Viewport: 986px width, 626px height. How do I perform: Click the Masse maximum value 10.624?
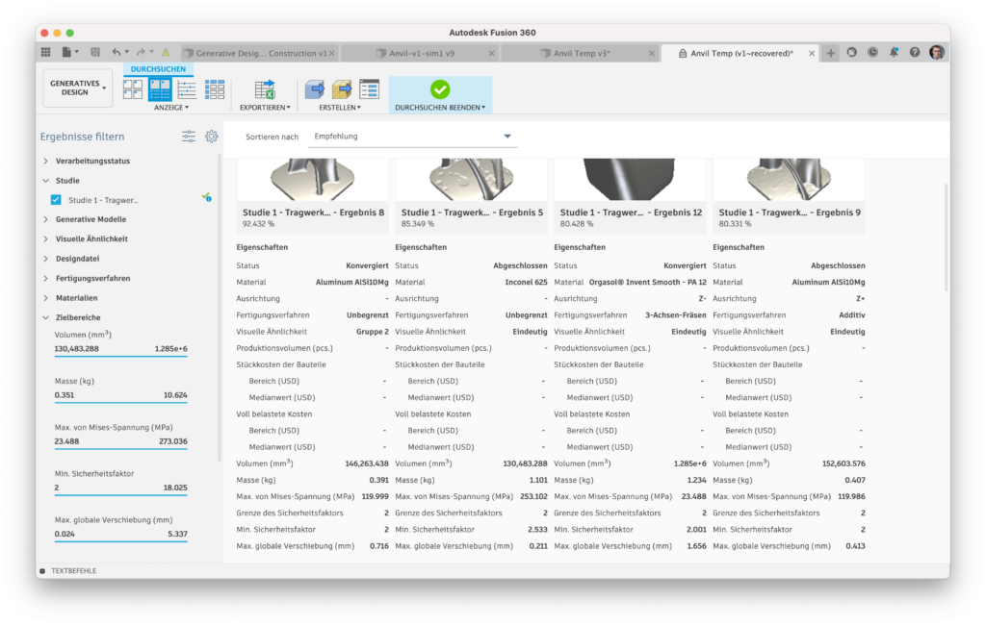[x=175, y=395]
